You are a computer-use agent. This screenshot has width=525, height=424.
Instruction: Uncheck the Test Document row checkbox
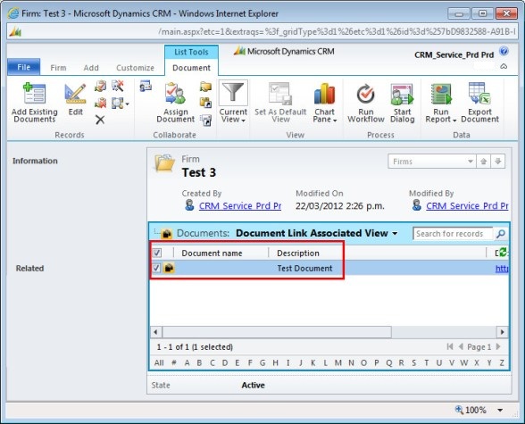tap(156, 268)
